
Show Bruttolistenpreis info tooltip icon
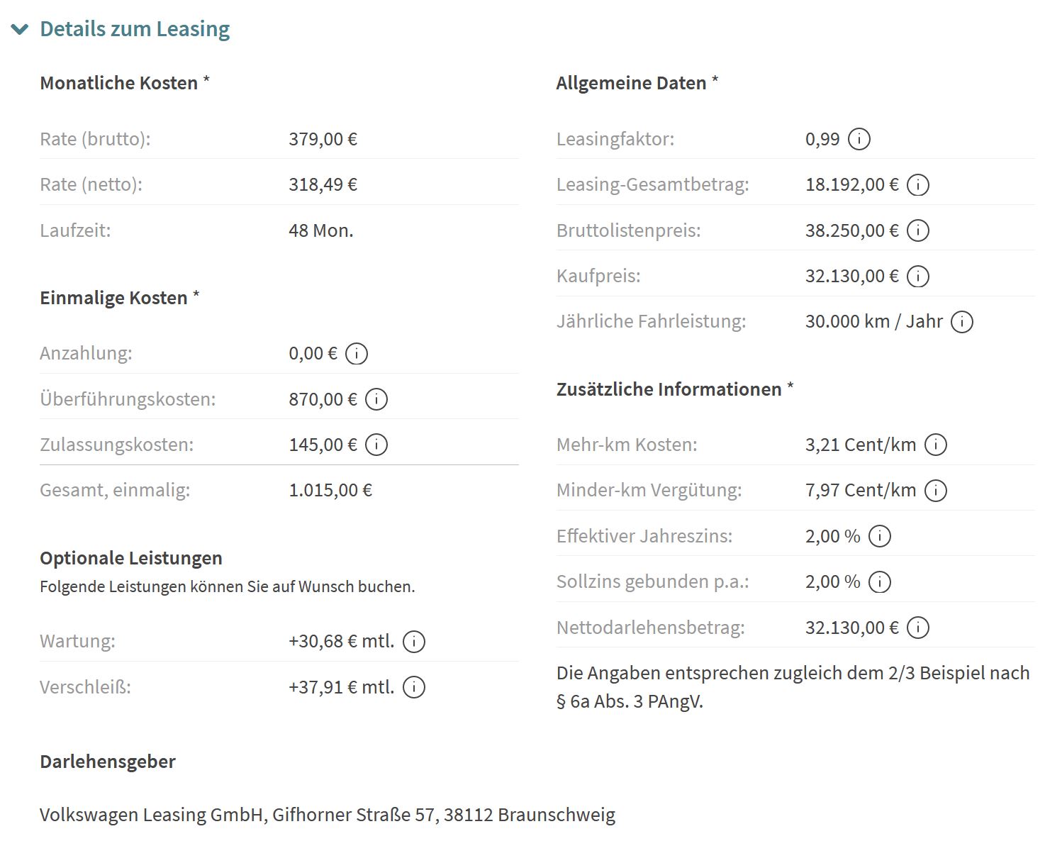click(x=918, y=230)
